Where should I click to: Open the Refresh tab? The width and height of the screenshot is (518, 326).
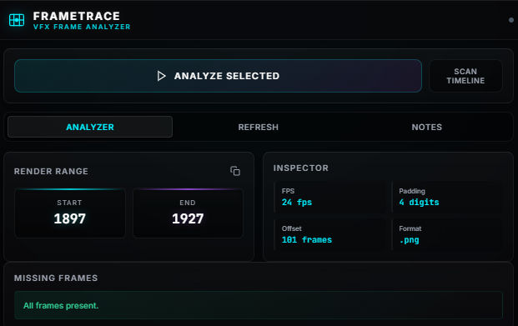point(259,127)
